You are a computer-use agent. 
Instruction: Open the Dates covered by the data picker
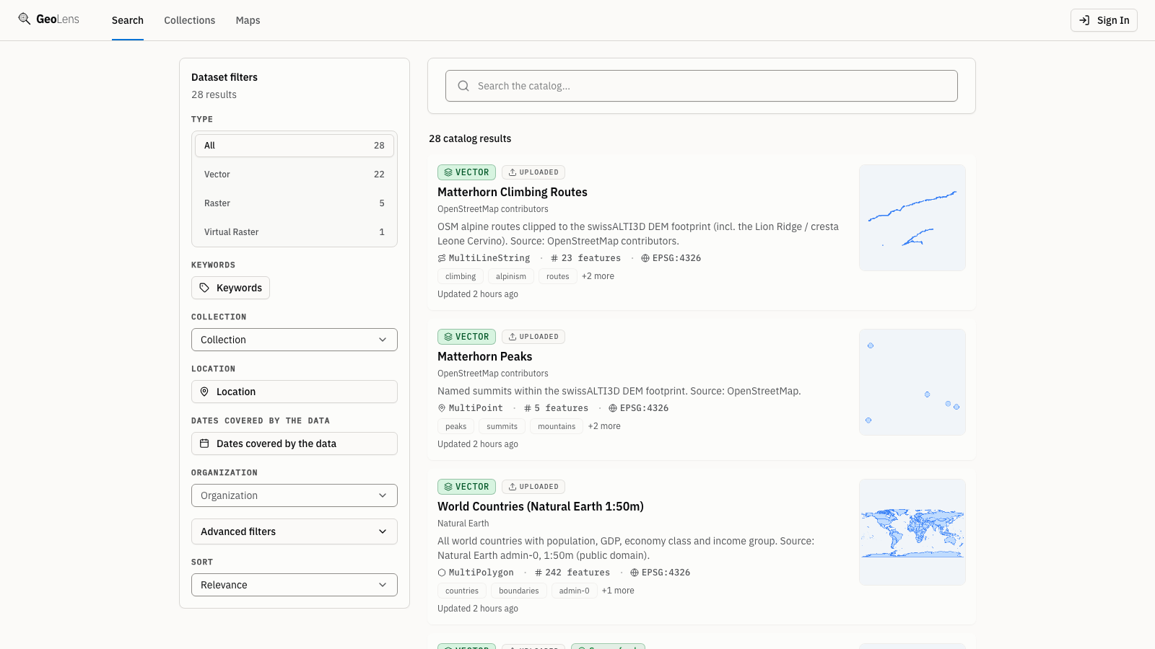coord(295,443)
